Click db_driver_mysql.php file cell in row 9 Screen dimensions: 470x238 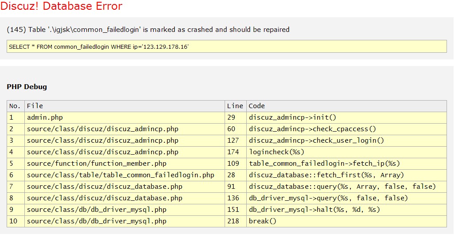tap(124, 210)
